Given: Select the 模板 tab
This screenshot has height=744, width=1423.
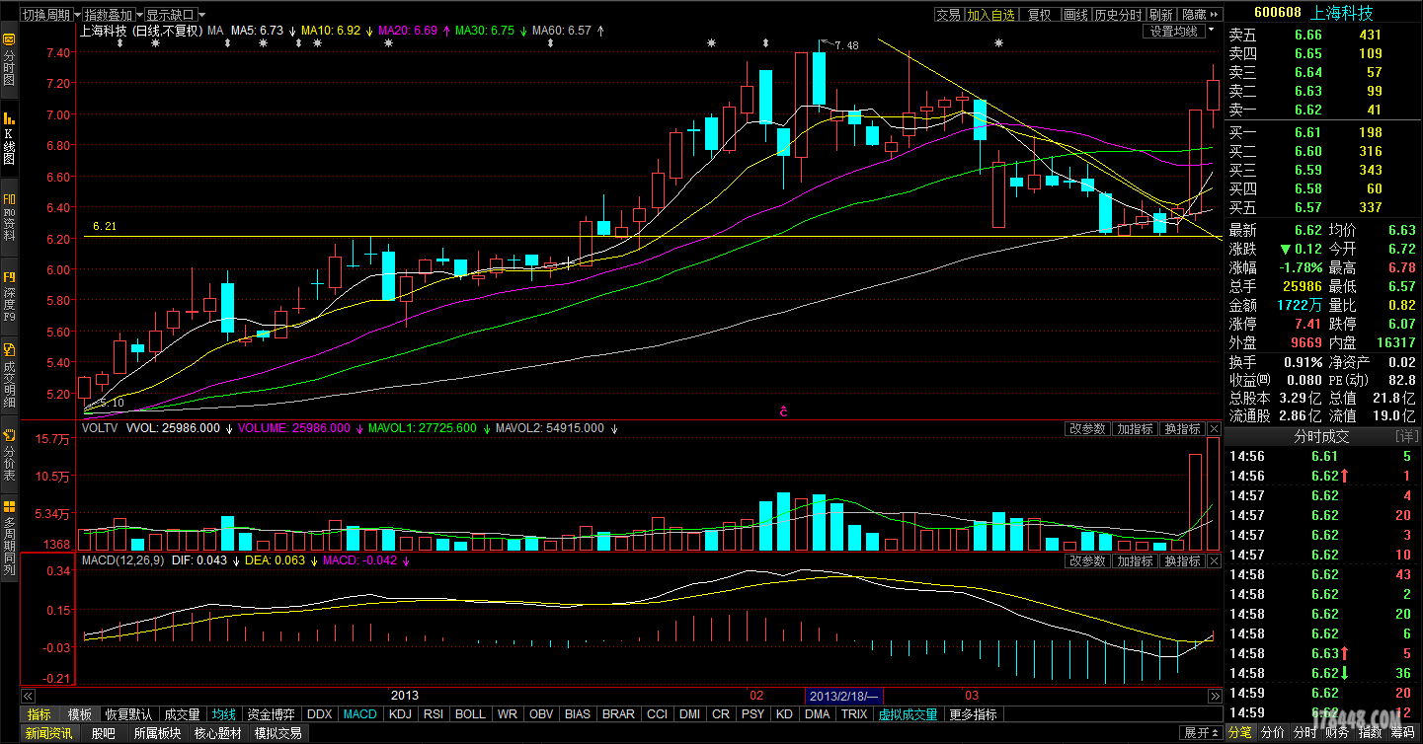Looking at the screenshot, I should [x=79, y=714].
